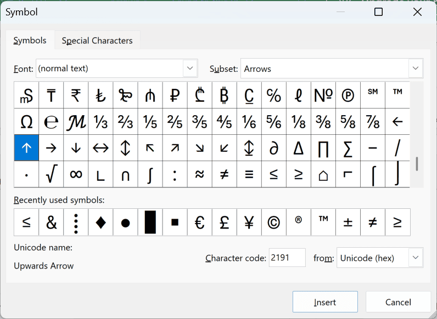Viewport: 437px width, 319px height.
Task: Choose the pound sign in recently used symbols
Action: (x=225, y=222)
